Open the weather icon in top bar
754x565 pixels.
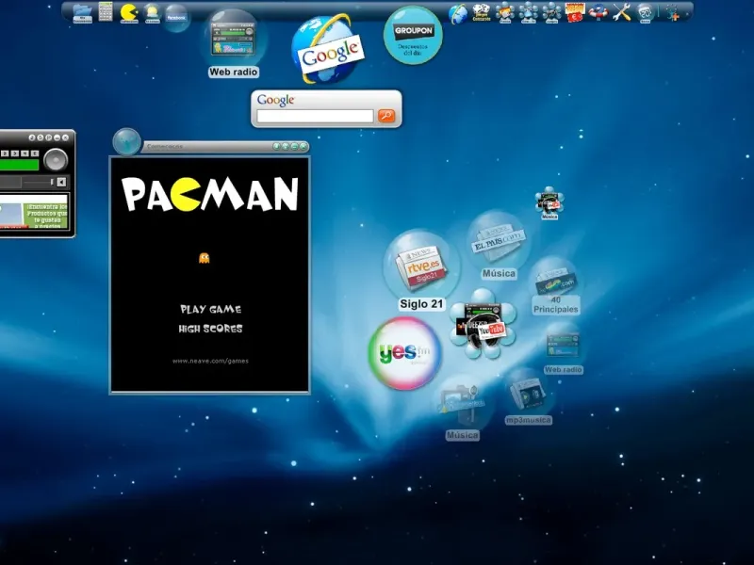pos(153,13)
